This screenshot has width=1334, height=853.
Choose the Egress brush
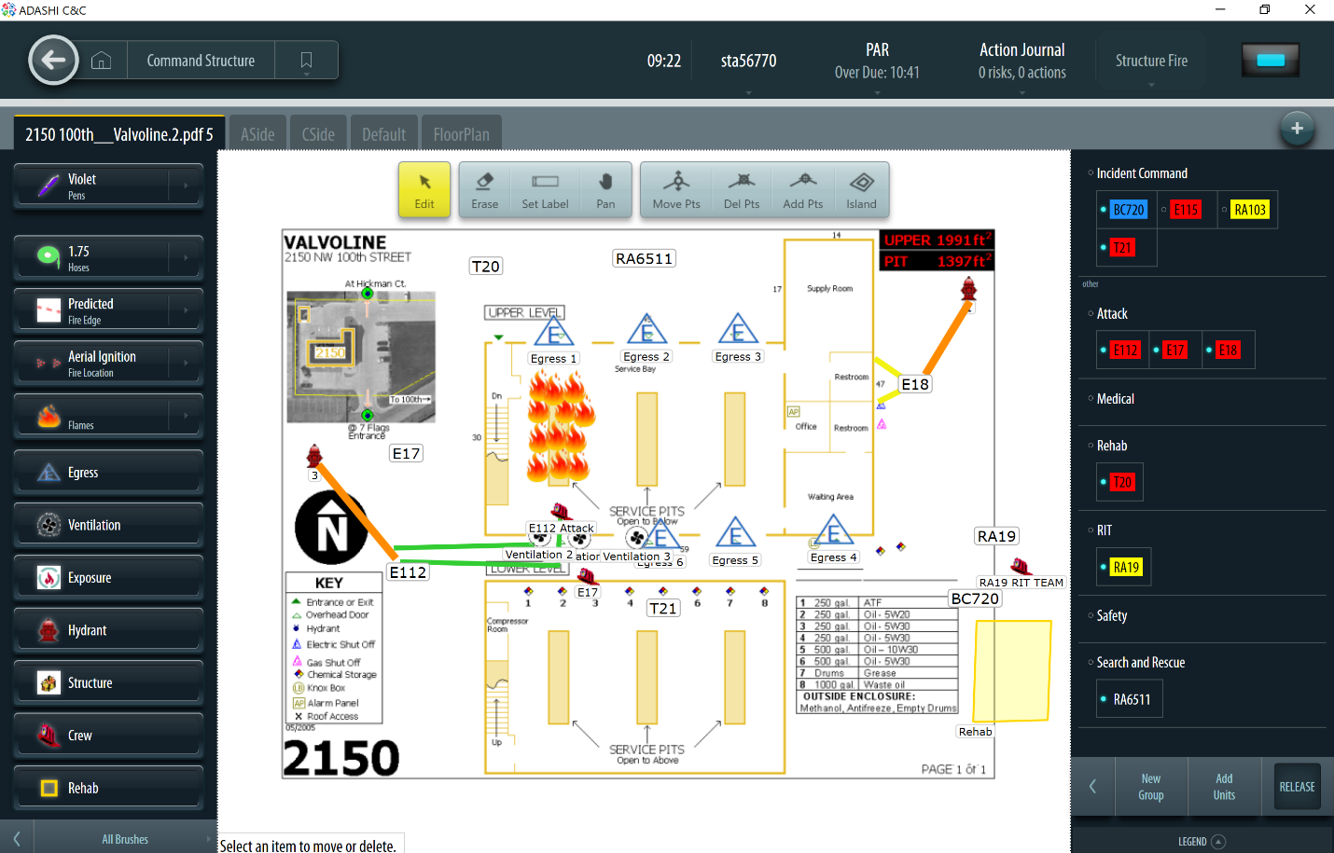pyautogui.click(x=108, y=473)
